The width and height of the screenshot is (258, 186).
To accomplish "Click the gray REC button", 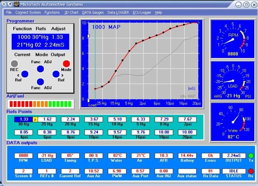I will [x=15, y=64].
